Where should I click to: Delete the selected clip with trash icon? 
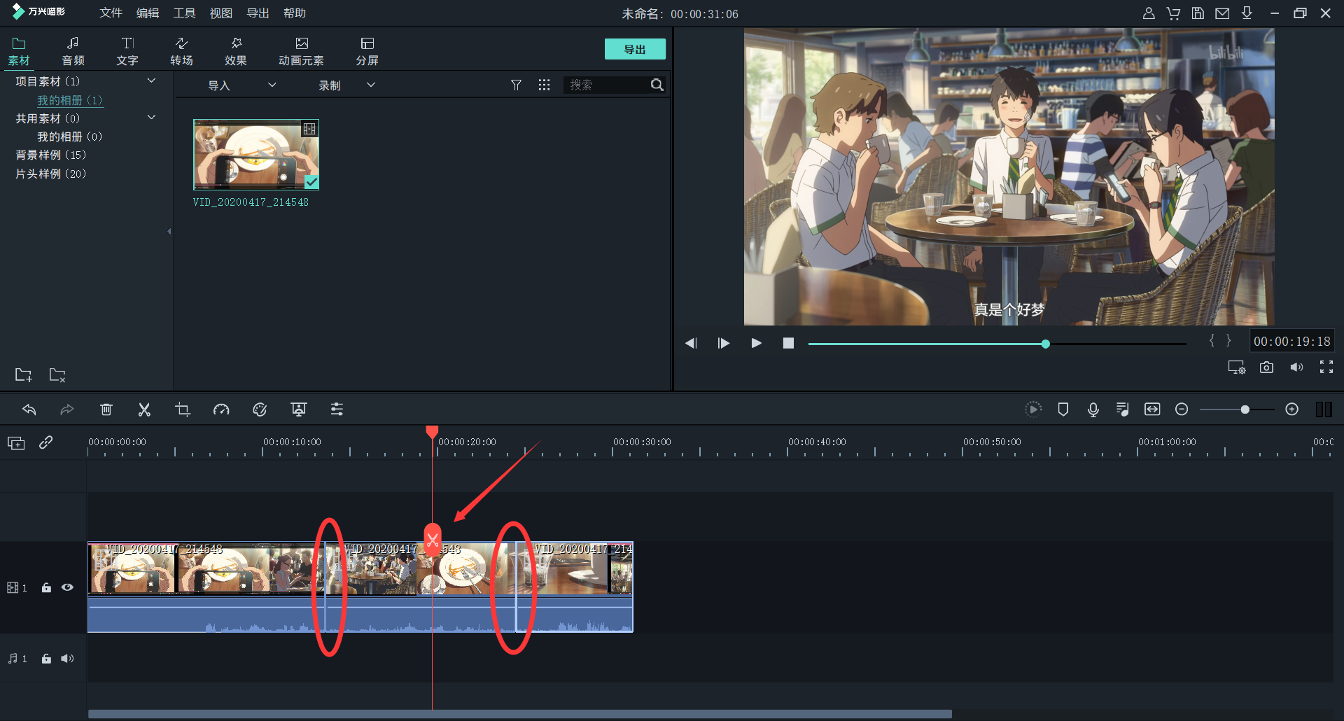(x=106, y=409)
